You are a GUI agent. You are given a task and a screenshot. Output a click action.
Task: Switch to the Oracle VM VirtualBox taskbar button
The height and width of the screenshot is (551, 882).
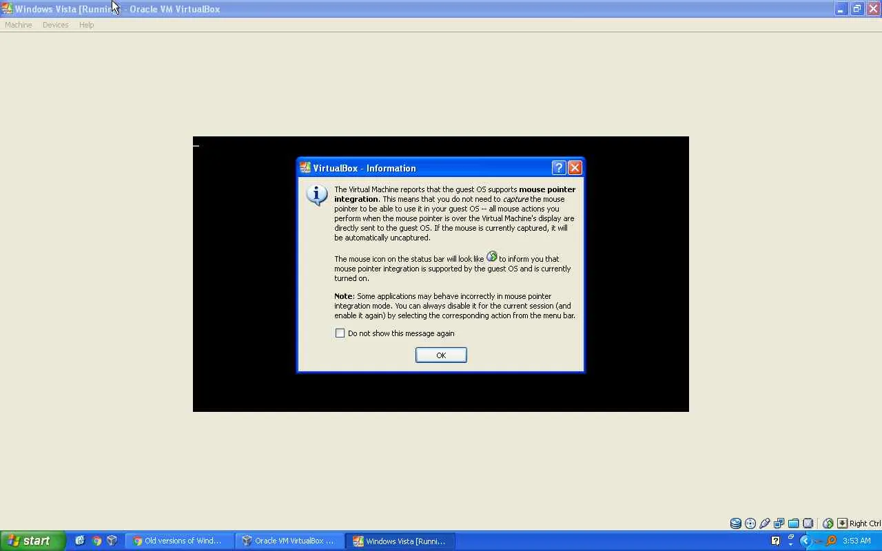tap(289, 541)
